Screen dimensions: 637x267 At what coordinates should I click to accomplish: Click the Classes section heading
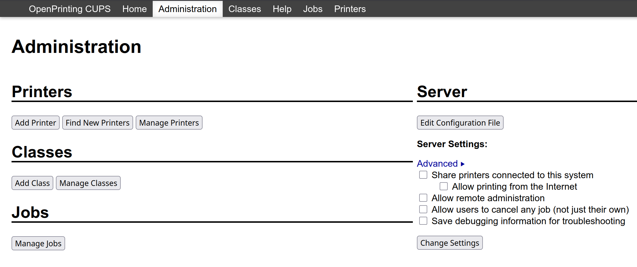pos(42,152)
